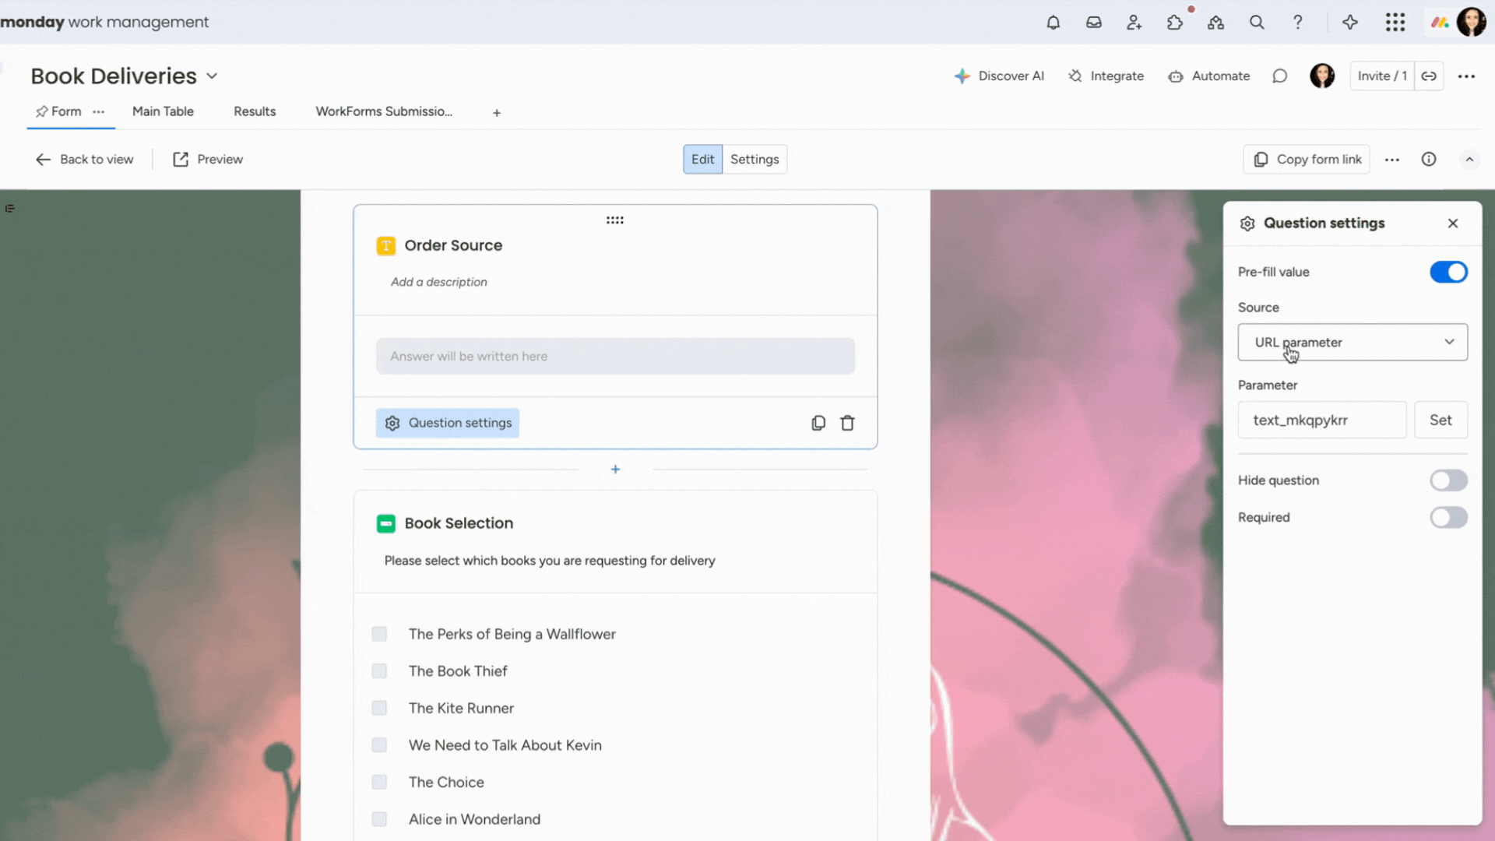
Task: Grab the Order Source drag handle dots
Action: click(615, 220)
